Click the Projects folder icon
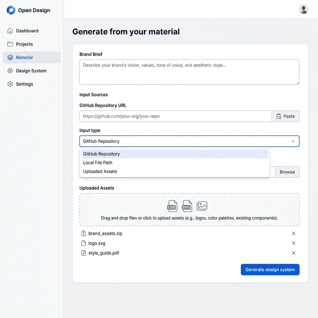This screenshot has width=318, height=318. point(10,44)
